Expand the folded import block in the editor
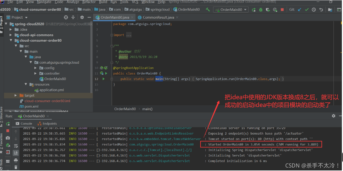The width and height of the screenshot is (343, 171). click(x=111, y=35)
